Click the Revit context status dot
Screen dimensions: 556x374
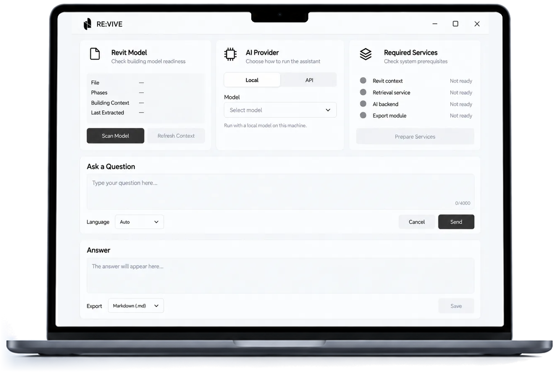pyautogui.click(x=363, y=80)
